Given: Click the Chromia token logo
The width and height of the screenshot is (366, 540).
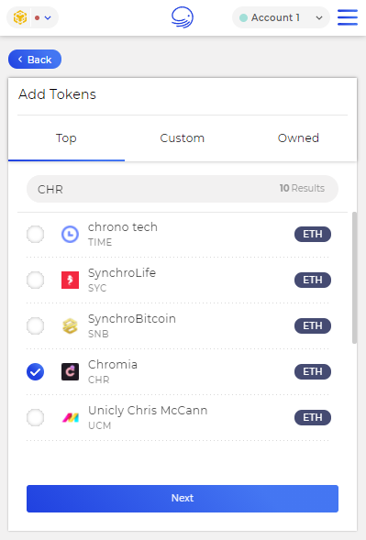Looking at the screenshot, I should 70,371.
